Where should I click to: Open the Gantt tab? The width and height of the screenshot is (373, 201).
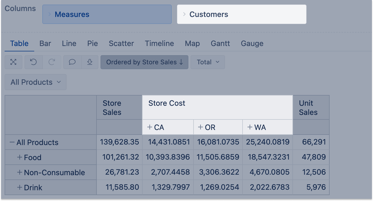tap(220, 44)
